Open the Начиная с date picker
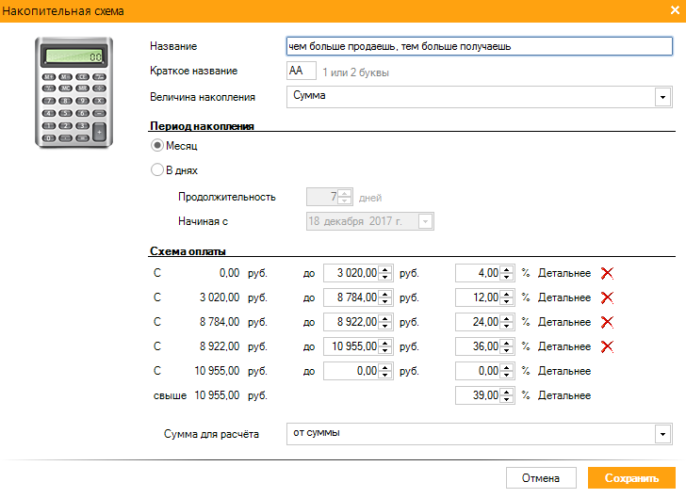686x498 pixels. pos(425,221)
